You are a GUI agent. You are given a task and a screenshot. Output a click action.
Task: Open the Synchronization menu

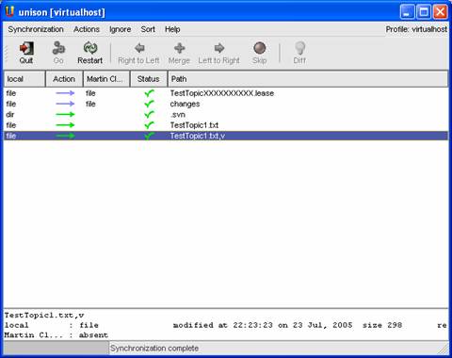(36, 29)
